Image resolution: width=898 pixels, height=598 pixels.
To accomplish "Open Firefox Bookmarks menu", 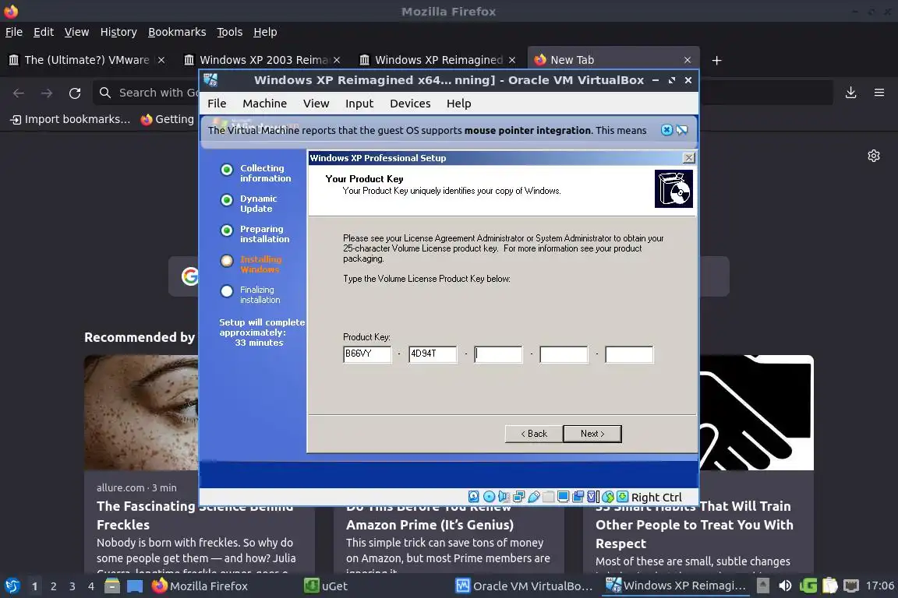I will click(177, 32).
